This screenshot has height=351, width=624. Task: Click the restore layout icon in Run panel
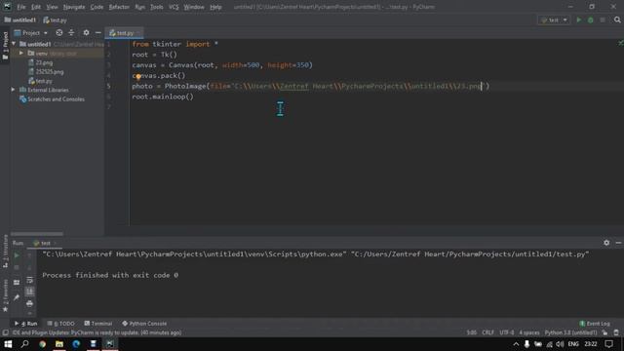[17, 282]
